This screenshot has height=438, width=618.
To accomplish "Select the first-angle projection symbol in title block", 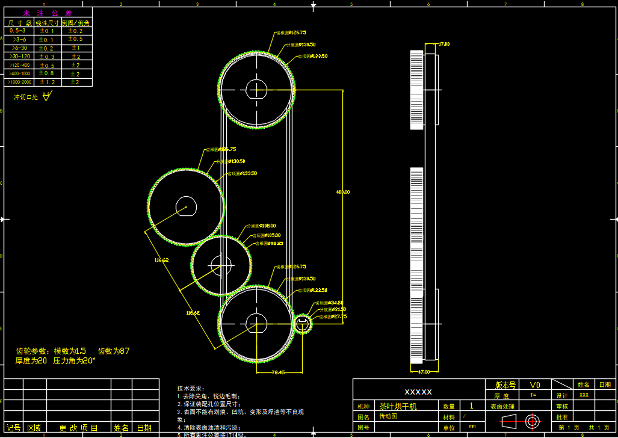I will pos(521,421).
